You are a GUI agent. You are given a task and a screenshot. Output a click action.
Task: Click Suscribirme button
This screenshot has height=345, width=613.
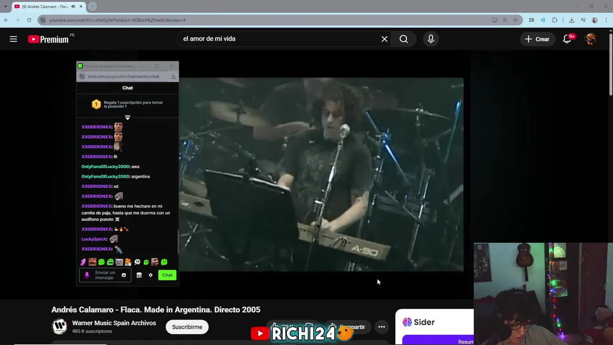pyautogui.click(x=187, y=327)
